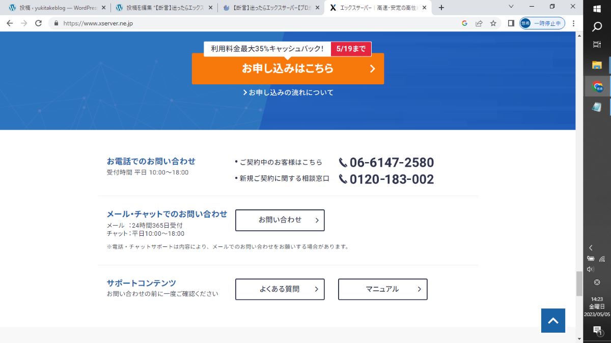The image size is (611, 343).
Task: Click the メール：24時間365日受付 text
Action: click(145, 225)
